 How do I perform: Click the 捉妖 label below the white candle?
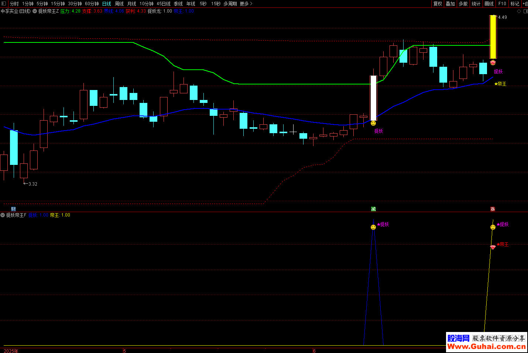379,131
